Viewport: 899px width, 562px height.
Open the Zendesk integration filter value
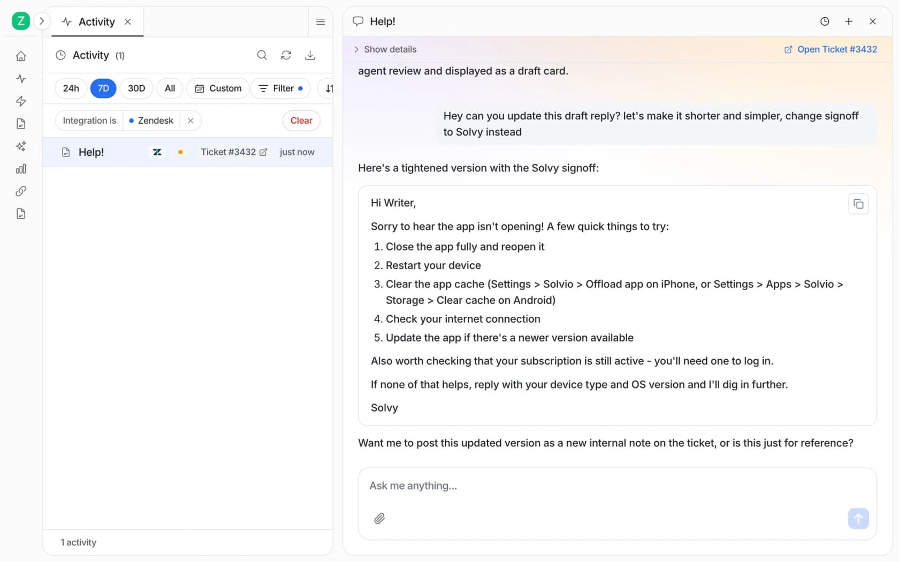(x=151, y=120)
